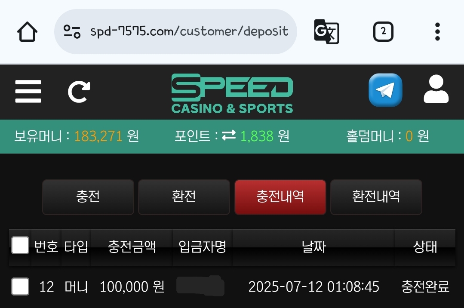
Task: Click the 날짜 column header
Action: point(313,247)
